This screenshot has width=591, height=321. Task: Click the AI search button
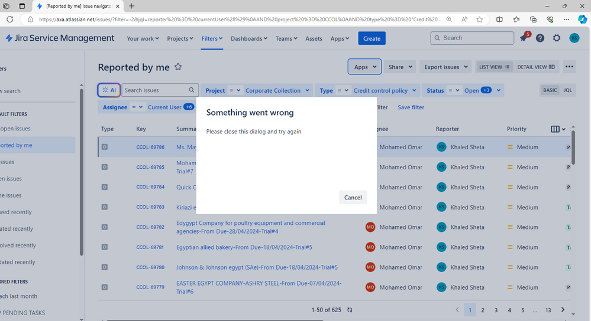pyautogui.click(x=109, y=90)
